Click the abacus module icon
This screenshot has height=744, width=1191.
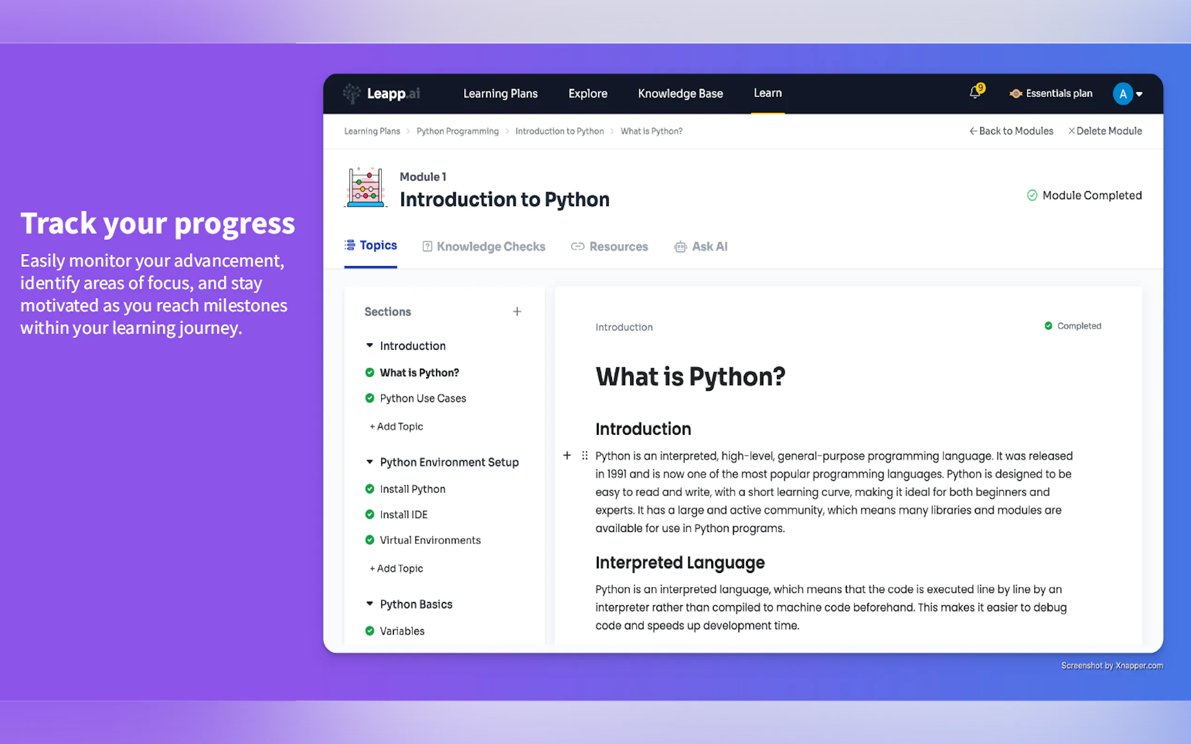[365, 187]
